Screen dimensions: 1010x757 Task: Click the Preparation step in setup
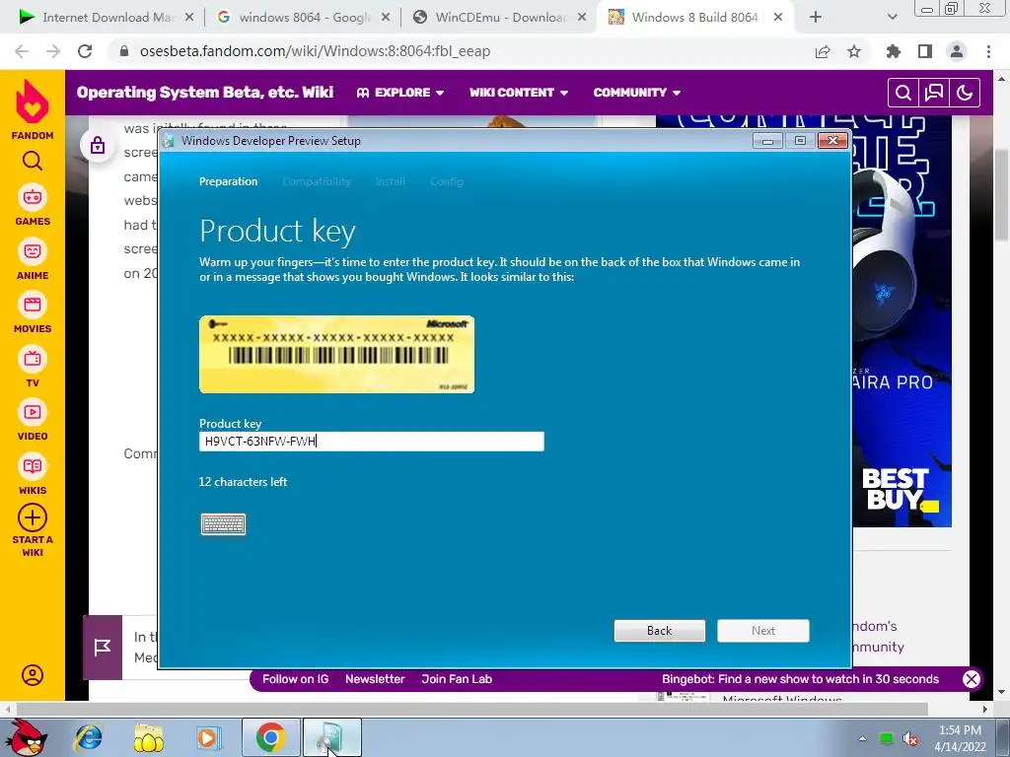(x=228, y=181)
